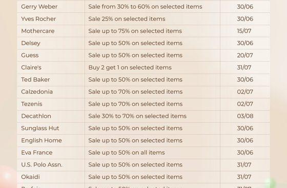Select the English Home row name
The image size is (287, 188).
point(42,140)
